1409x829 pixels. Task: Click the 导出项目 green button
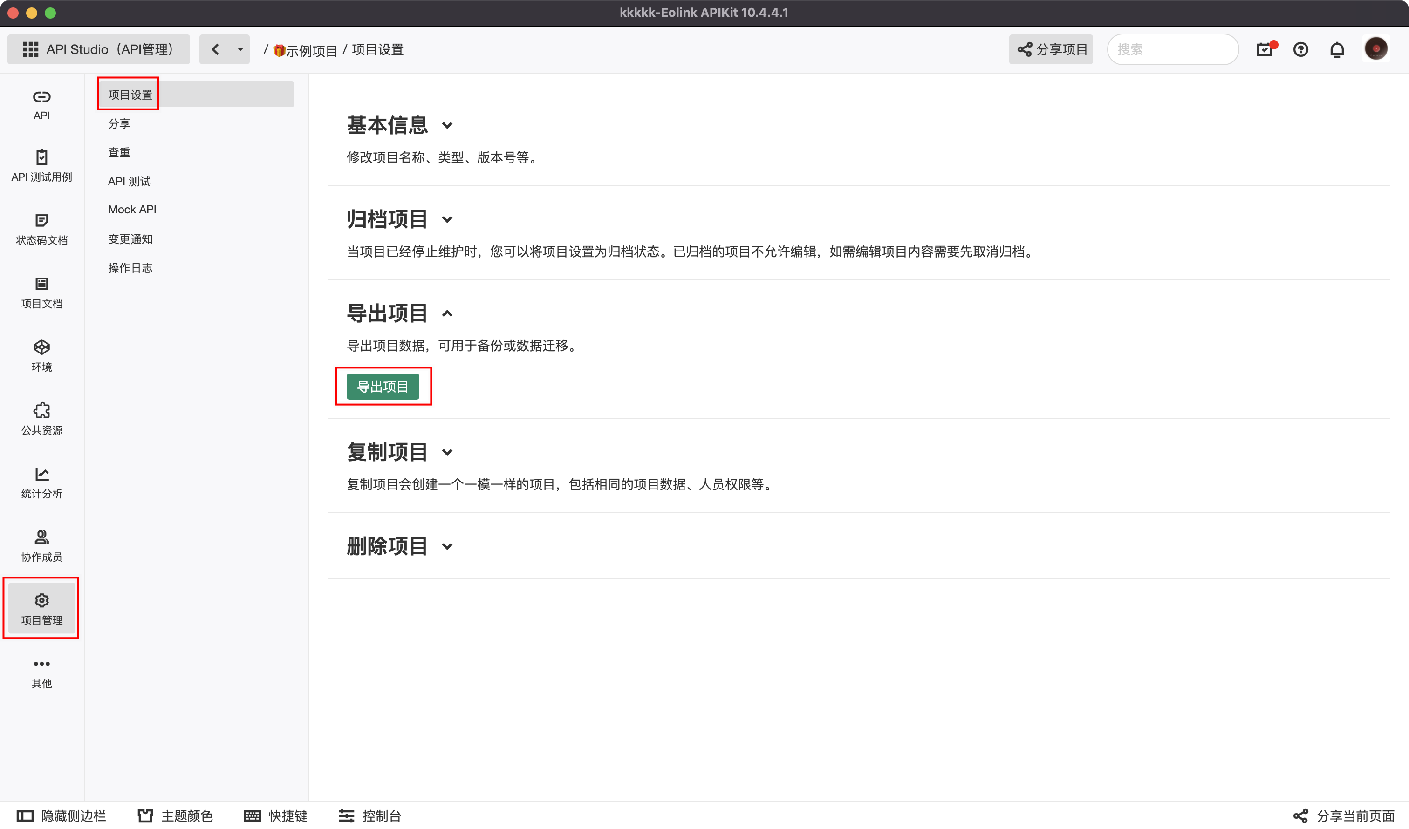click(x=383, y=386)
